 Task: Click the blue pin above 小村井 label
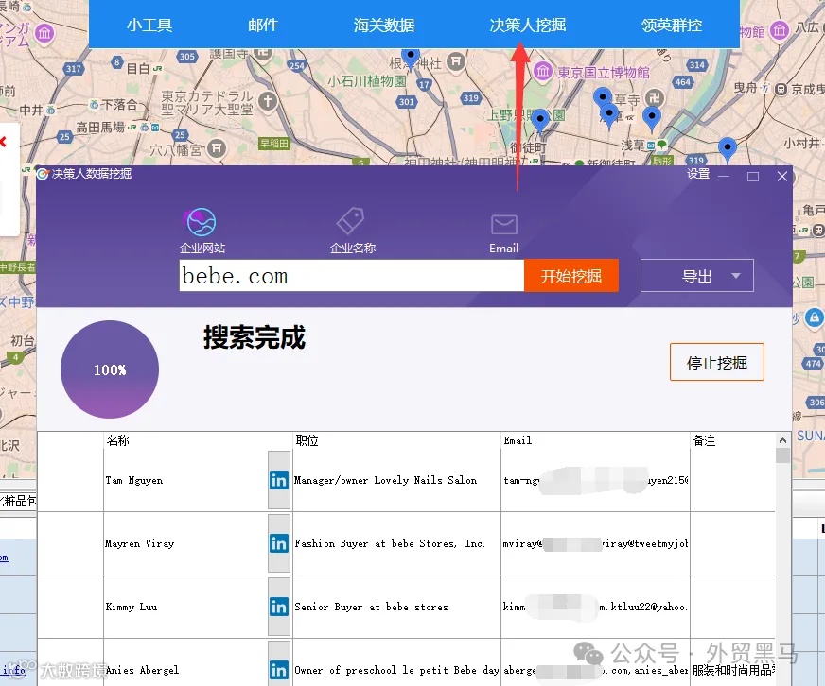pos(728,148)
